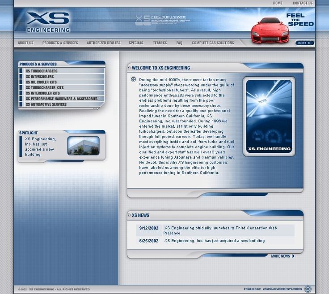Toggle the Audio On switch
The width and height of the screenshot is (329, 294).
coord(304,43)
